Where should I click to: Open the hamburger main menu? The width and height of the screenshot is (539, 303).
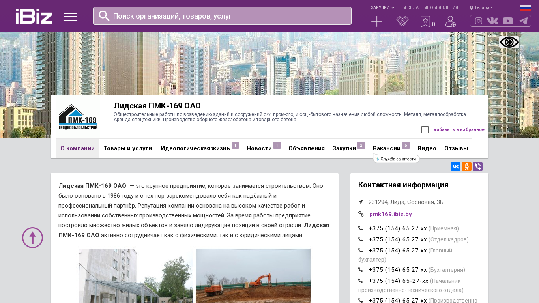pos(70,17)
